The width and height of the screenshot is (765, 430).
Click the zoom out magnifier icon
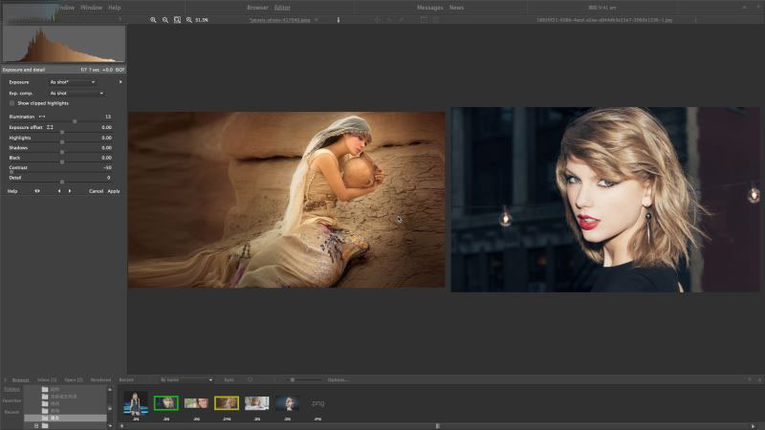point(165,20)
